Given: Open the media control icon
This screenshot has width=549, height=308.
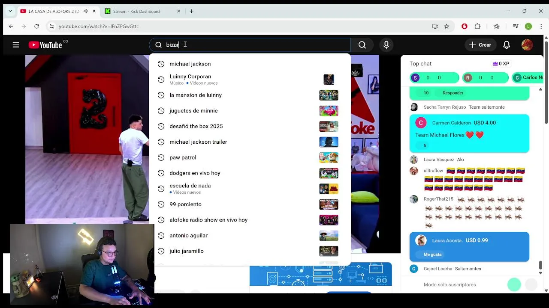Looking at the screenshot, I should [x=516, y=26].
